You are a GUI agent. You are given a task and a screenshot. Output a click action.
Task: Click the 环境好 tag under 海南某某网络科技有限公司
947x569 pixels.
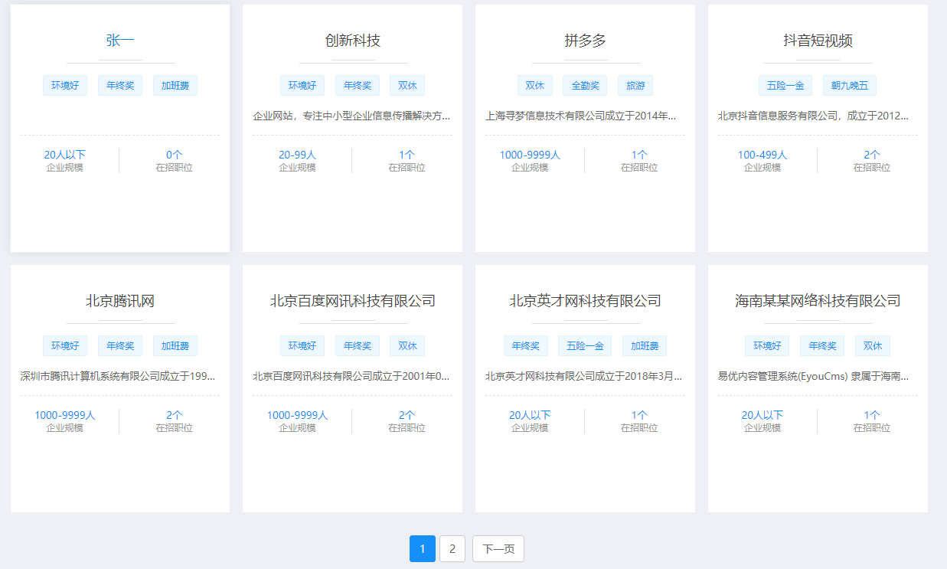tap(767, 346)
